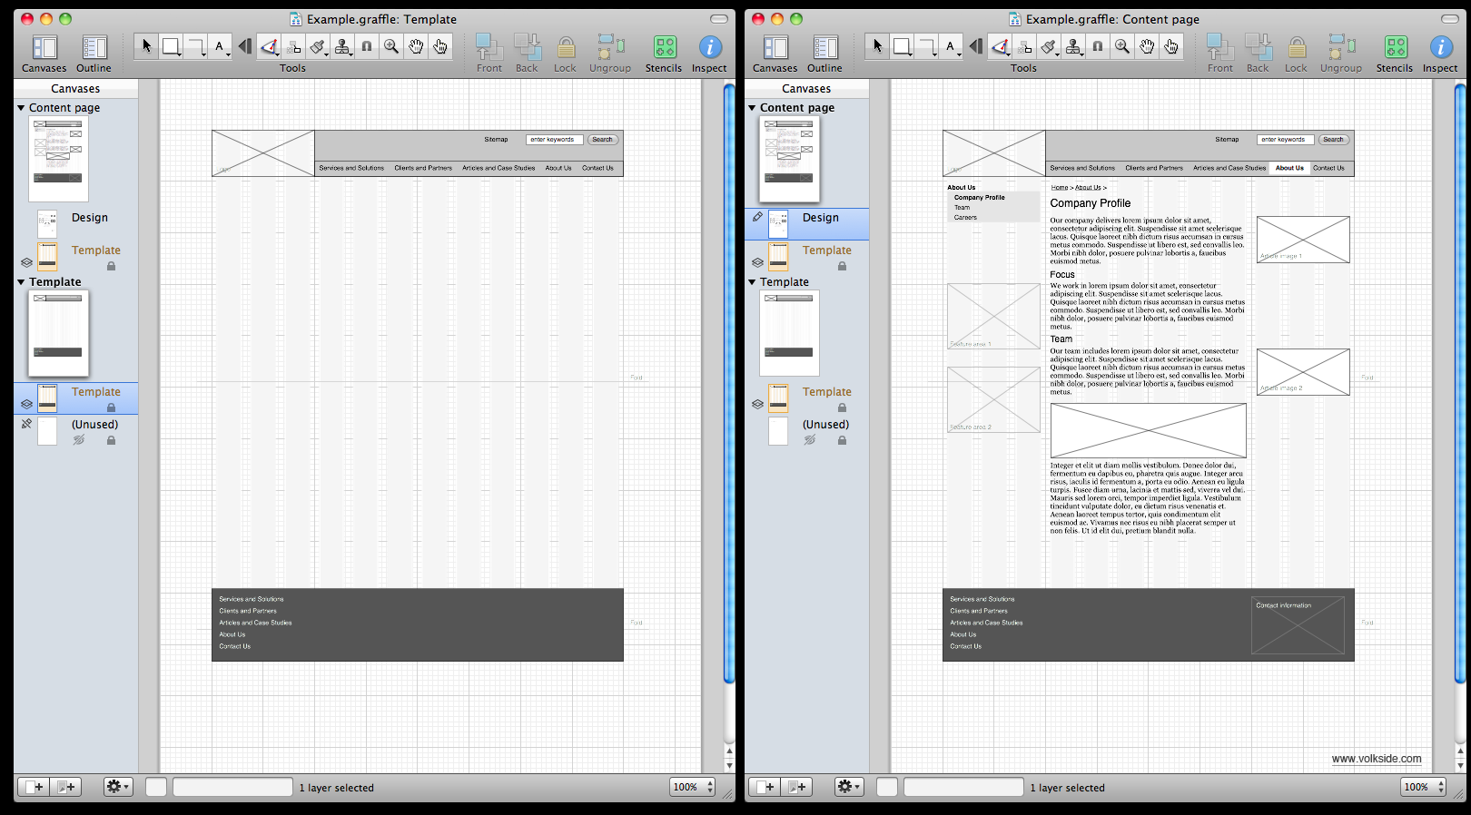The width and height of the screenshot is (1471, 815).
Task: Choose the Shape tool in Template window
Action: pyautogui.click(x=171, y=46)
